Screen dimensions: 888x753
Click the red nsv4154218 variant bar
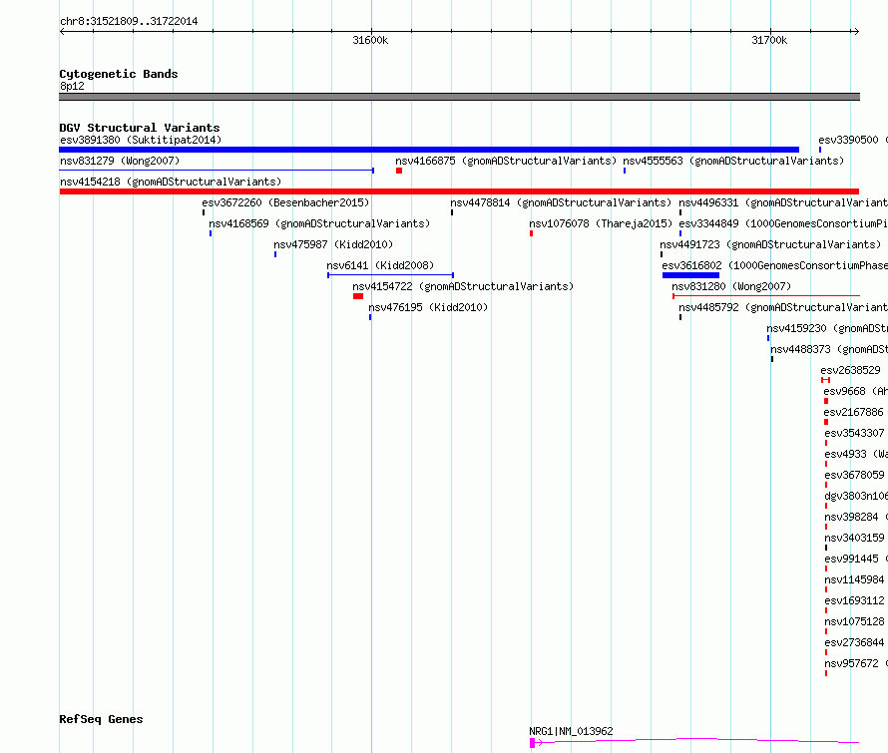459,191
